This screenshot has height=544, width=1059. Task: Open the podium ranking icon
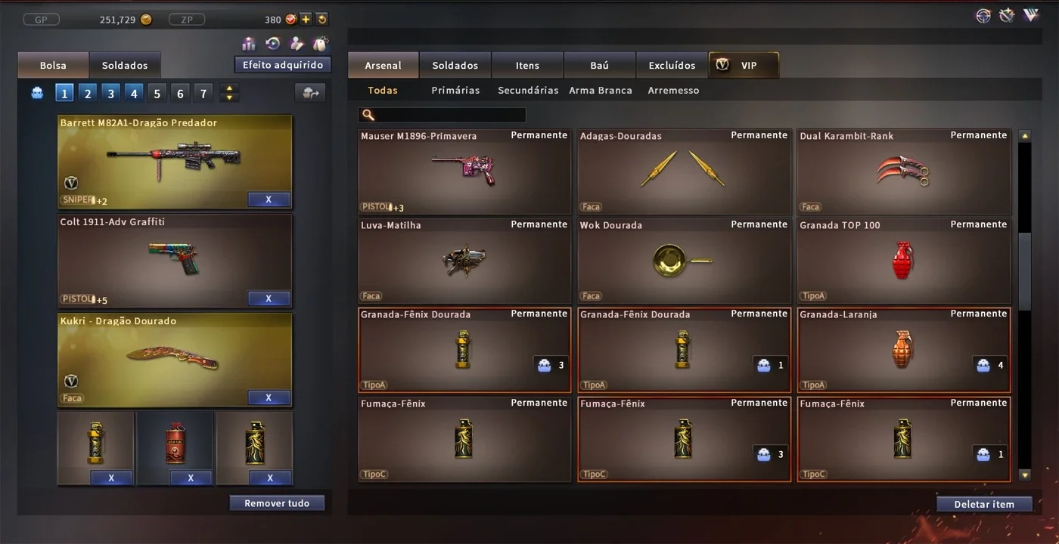pos(249,44)
